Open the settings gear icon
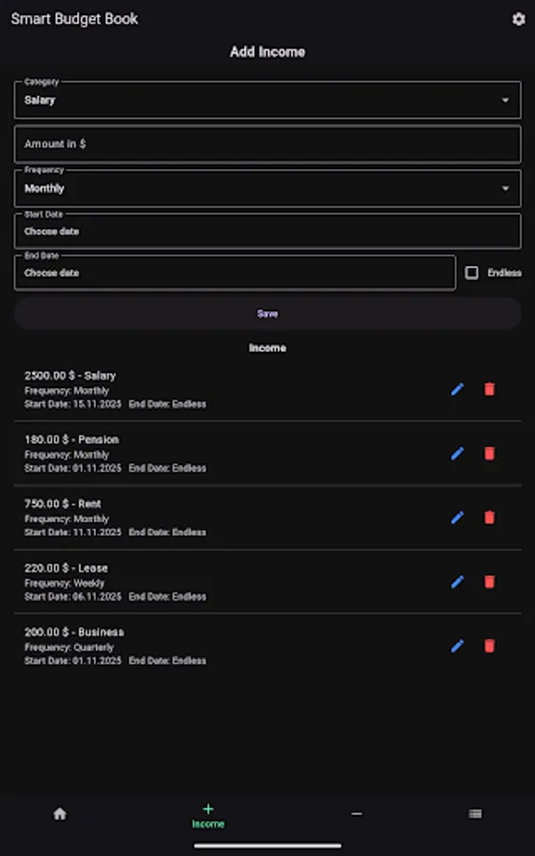535x856 pixels. coord(518,19)
